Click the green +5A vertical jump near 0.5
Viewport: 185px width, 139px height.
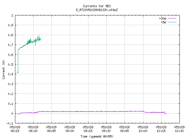point(18,61)
